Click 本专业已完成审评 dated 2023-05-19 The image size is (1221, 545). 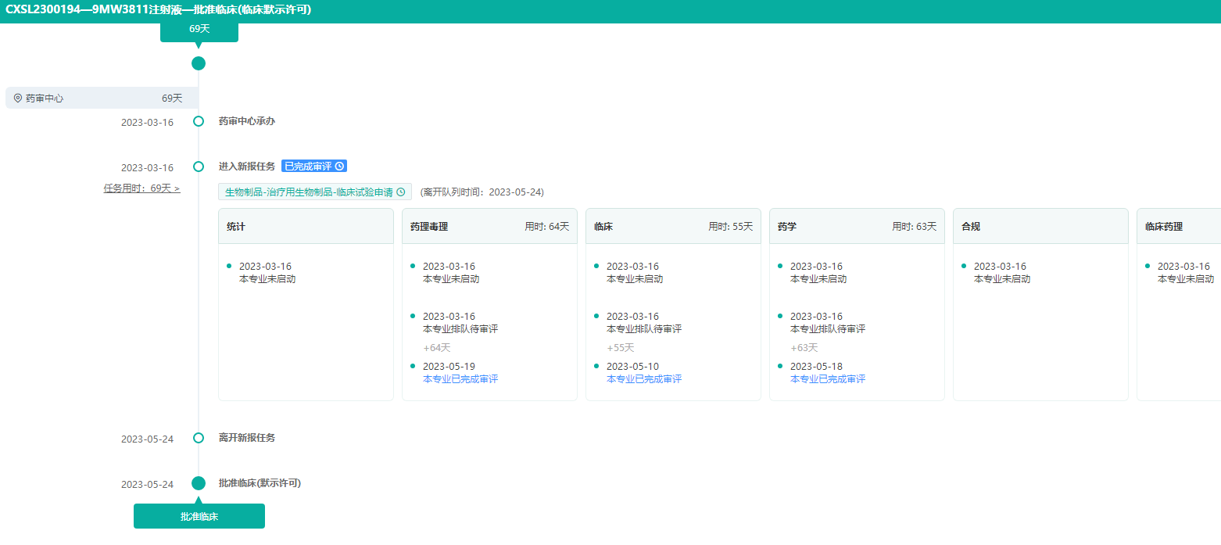pyautogui.click(x=460, y=379)
